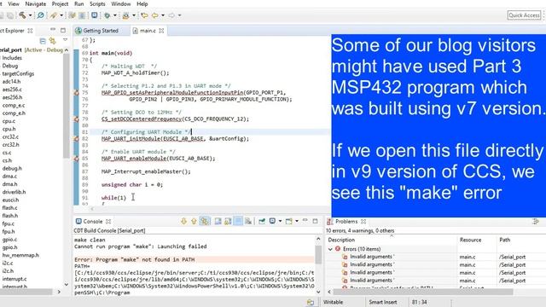Viewport: 546px width, 307px height.
Task: Open Project Explorer view menu chevron
Action: (x=65, y=40)
